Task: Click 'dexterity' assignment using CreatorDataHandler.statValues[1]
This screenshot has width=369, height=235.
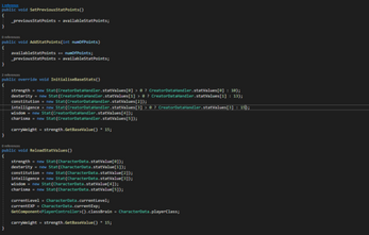Action: tap(127, 96)
